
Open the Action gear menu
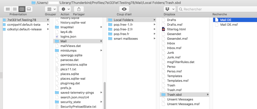click(x=65, y=9)
